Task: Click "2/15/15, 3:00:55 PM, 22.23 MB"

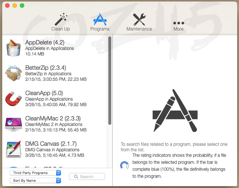Action: (x=56, y=79)
